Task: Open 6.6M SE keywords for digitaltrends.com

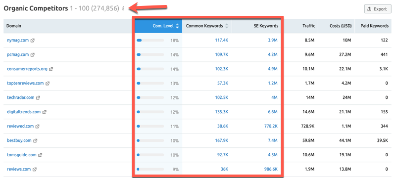Action: pos(273,112)
